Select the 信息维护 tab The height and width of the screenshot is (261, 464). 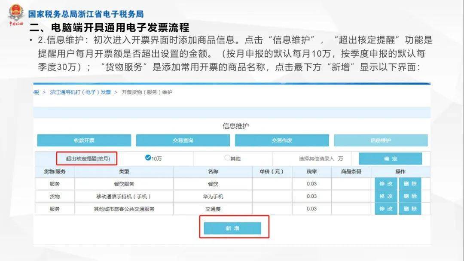[x=381, y=140]
